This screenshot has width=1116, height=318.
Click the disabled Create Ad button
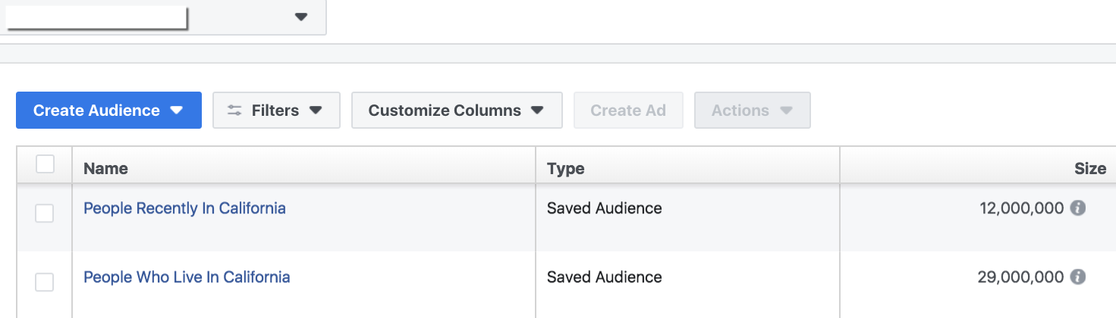(x=628, y=111)
